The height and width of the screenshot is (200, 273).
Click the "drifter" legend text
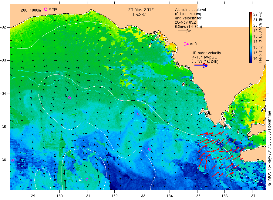point(195,44)
